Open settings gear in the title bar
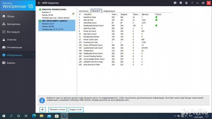Viewport: 212px width, 119px height. 186,3
